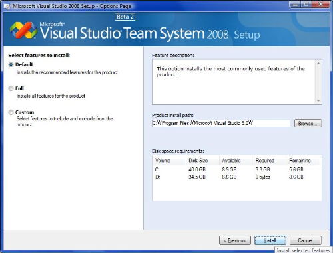This screenshot has height=253, width=333.
Task: Click the feature description text box
Action: tap(234, 82)
